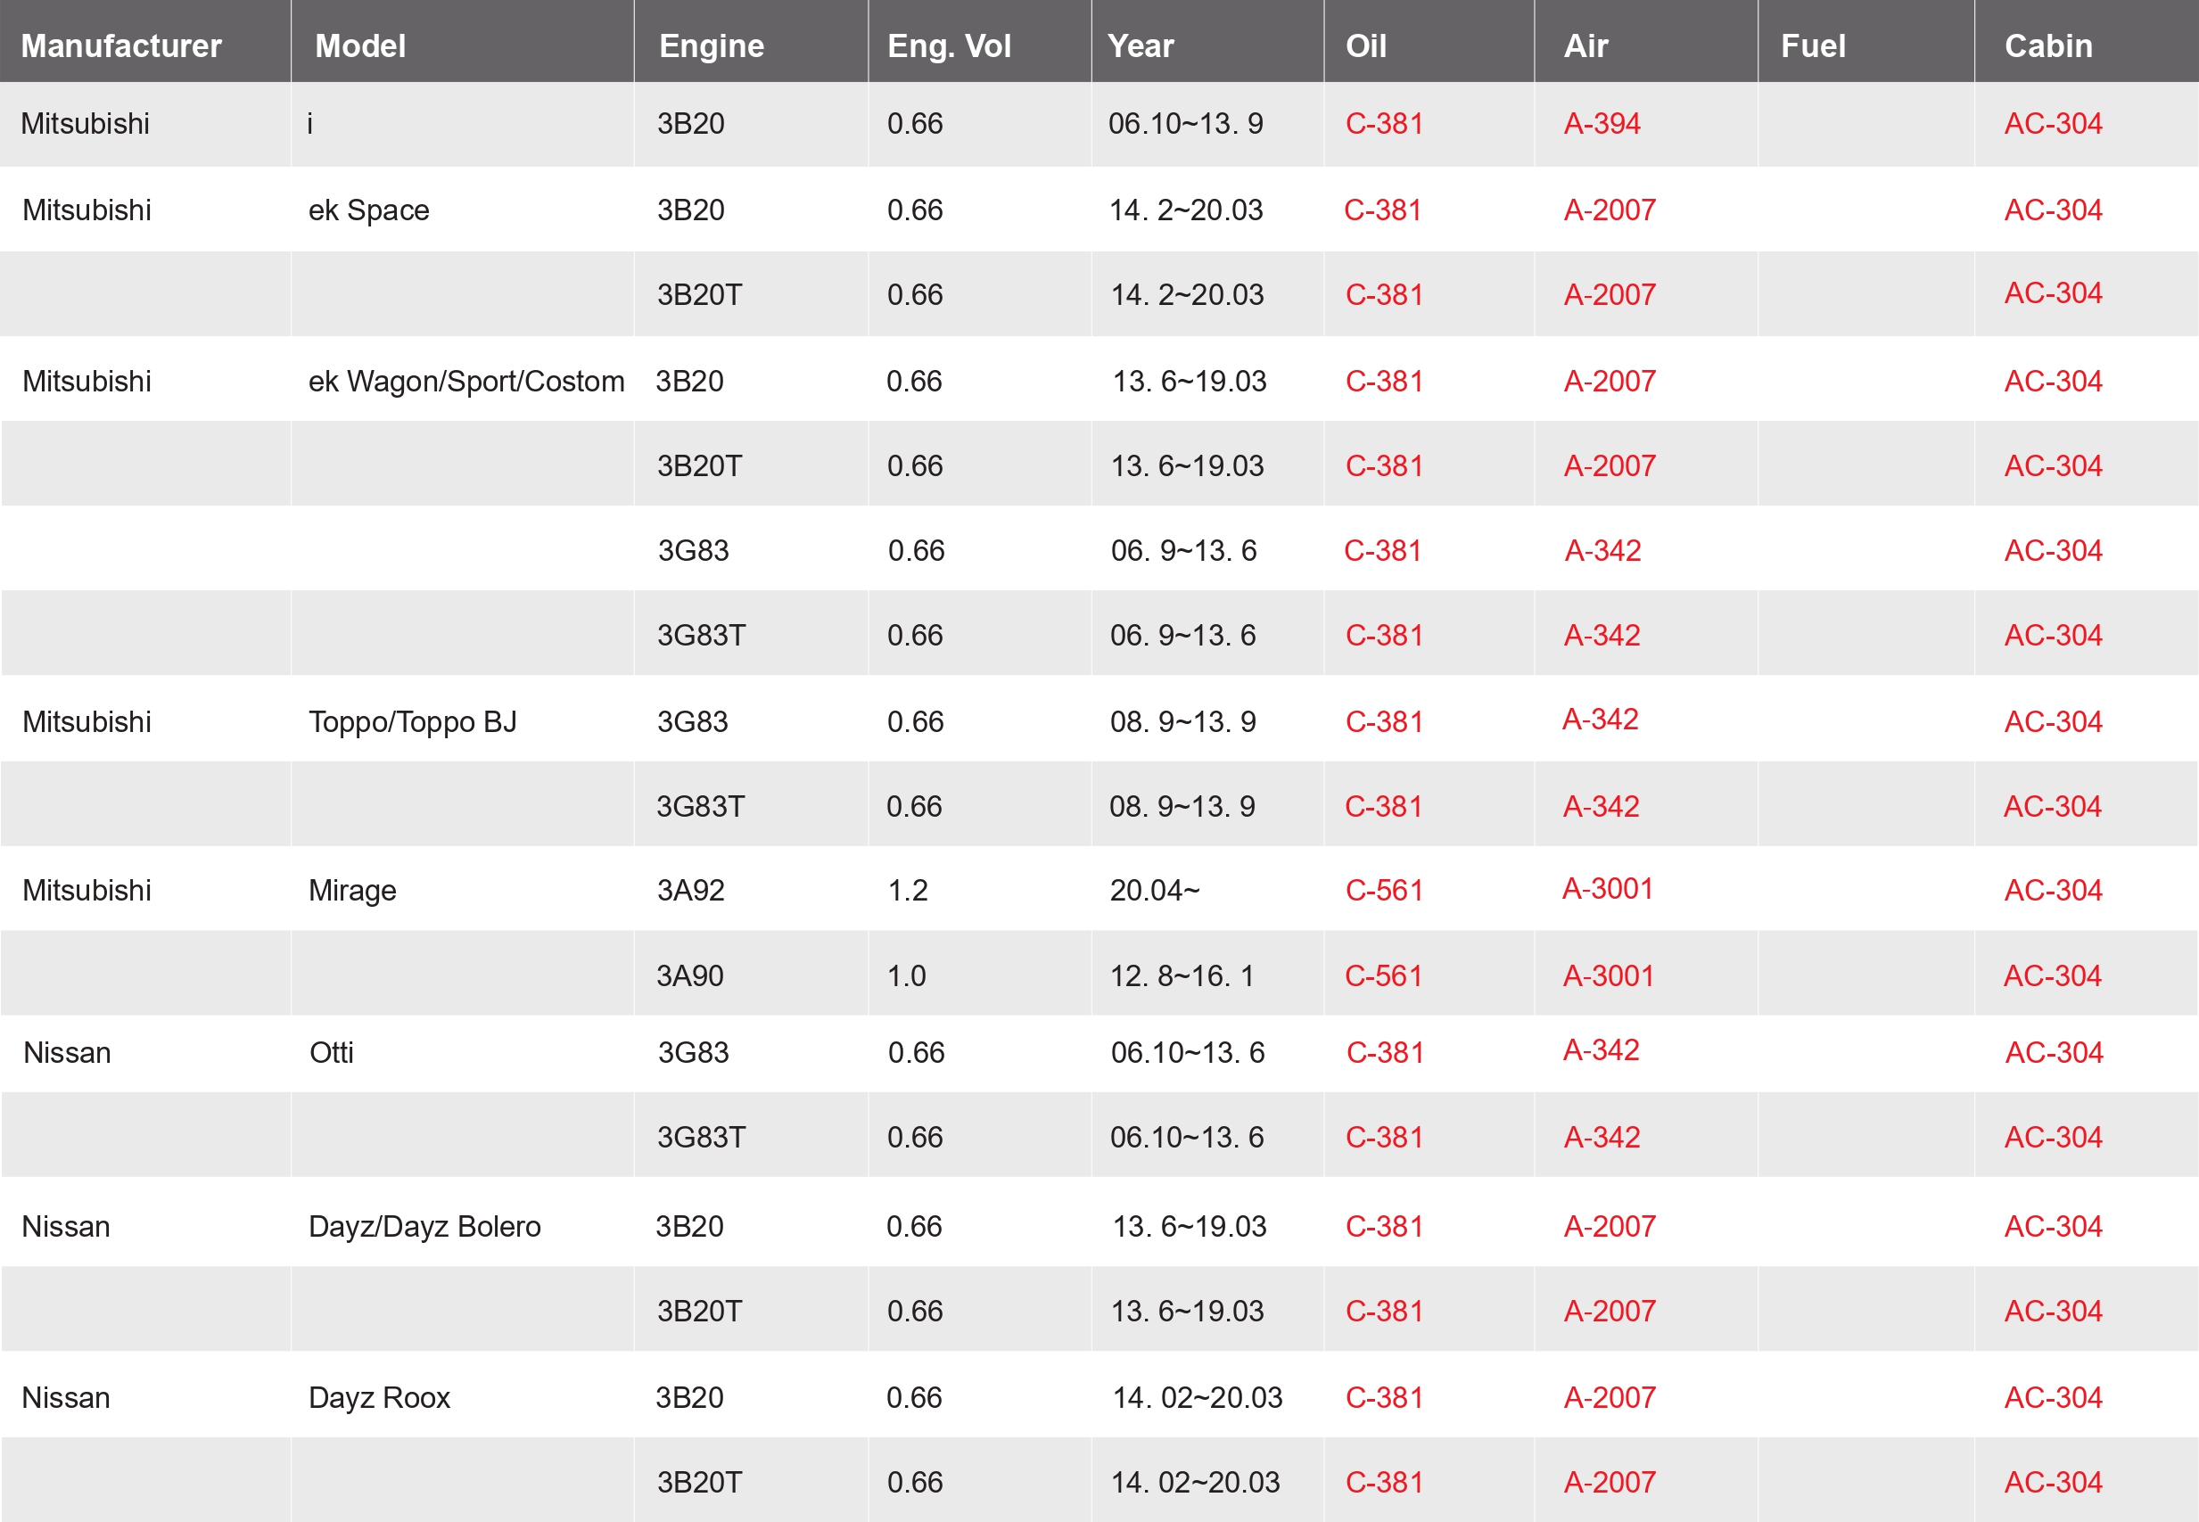Click the A-342 link in Toppo/Toppo BJ row

pyautogui.click(x=1600, y=719)
